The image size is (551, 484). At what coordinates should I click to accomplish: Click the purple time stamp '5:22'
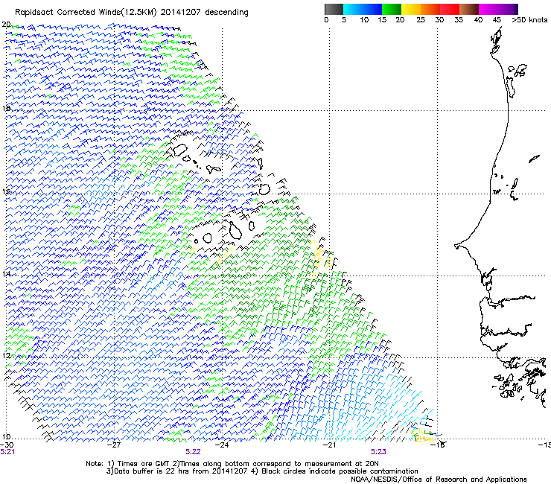pos(194,452)
